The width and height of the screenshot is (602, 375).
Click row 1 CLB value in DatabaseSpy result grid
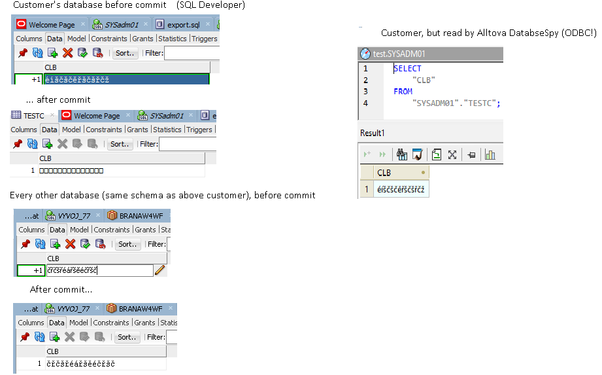401,189
